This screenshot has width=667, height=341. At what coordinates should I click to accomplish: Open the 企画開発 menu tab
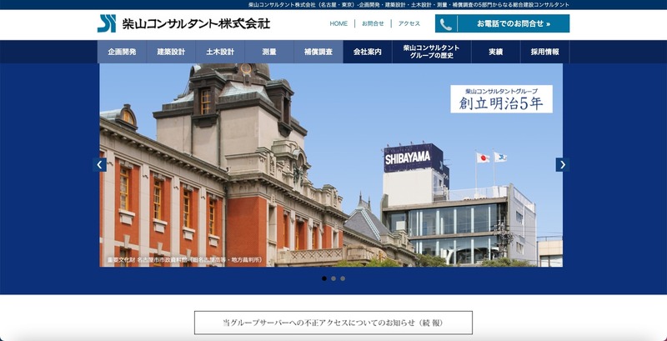click(x=123, y=52)
